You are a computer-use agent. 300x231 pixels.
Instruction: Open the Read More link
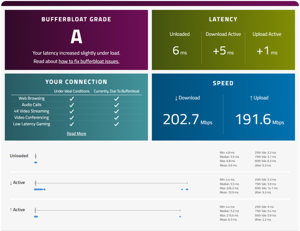[76, 134]
